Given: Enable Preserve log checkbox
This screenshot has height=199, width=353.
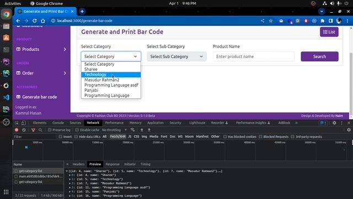Looking at the screenshot, I should point(50,130).
